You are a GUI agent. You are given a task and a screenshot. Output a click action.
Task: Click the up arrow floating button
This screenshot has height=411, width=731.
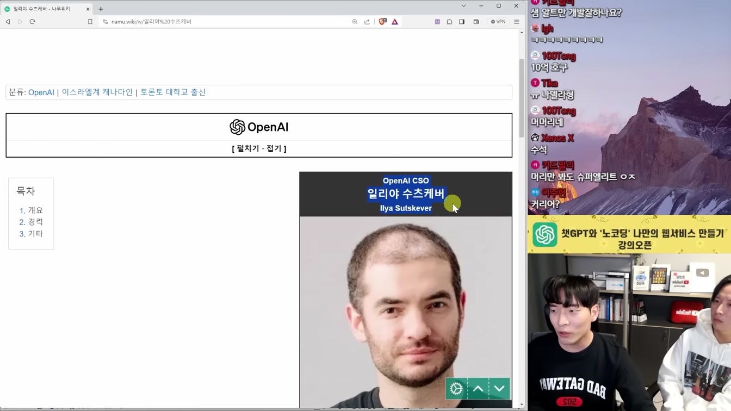pos(478,389)
